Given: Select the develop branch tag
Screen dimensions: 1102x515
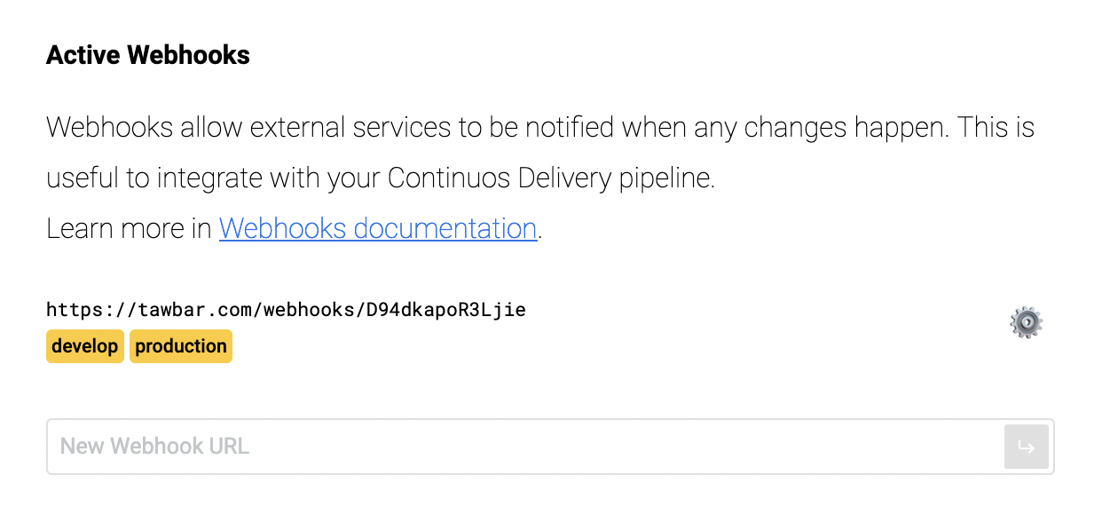Looking at the screenshot, I should point(84,346).
